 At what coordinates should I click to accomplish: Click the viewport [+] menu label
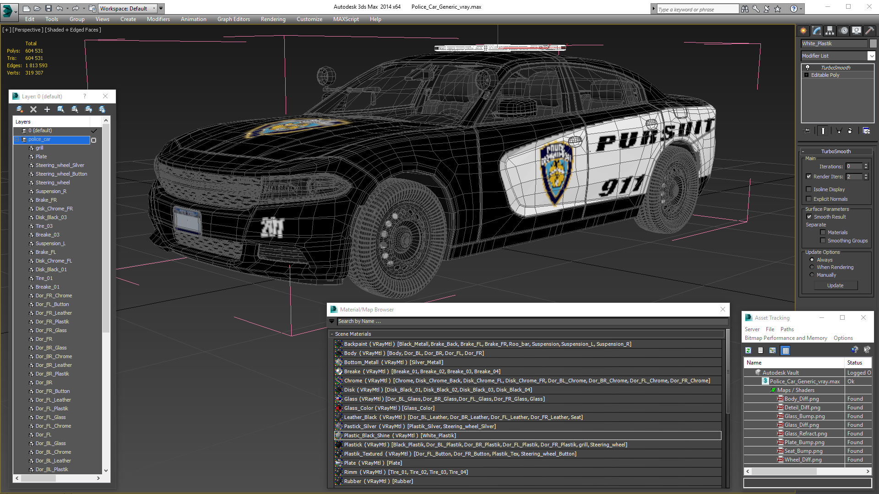pos(6,30)
